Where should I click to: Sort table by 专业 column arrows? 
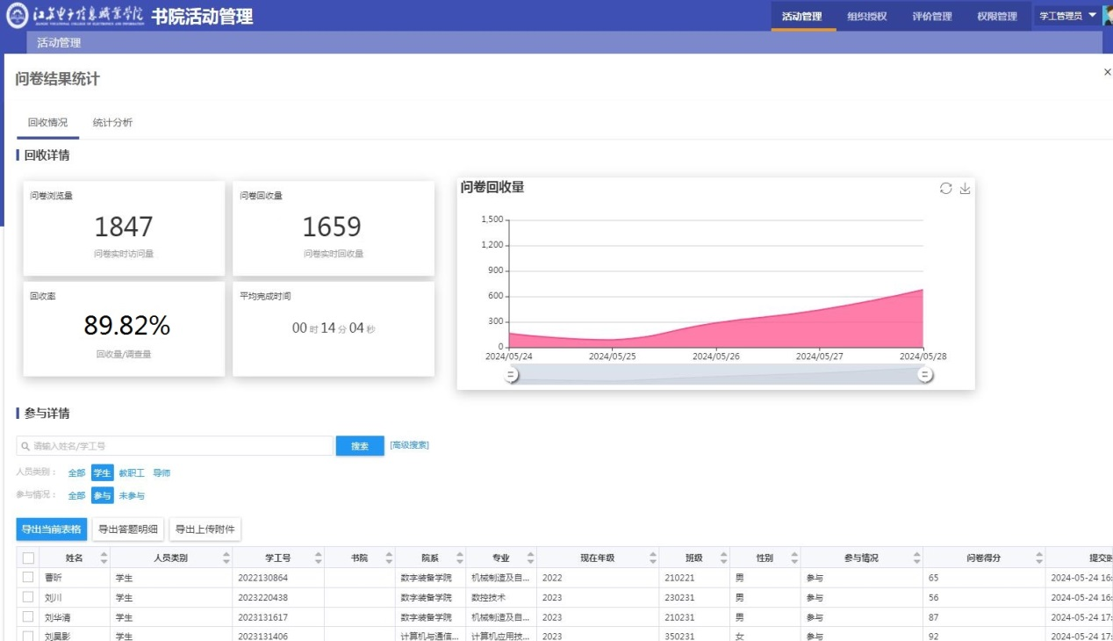[529, 558]
